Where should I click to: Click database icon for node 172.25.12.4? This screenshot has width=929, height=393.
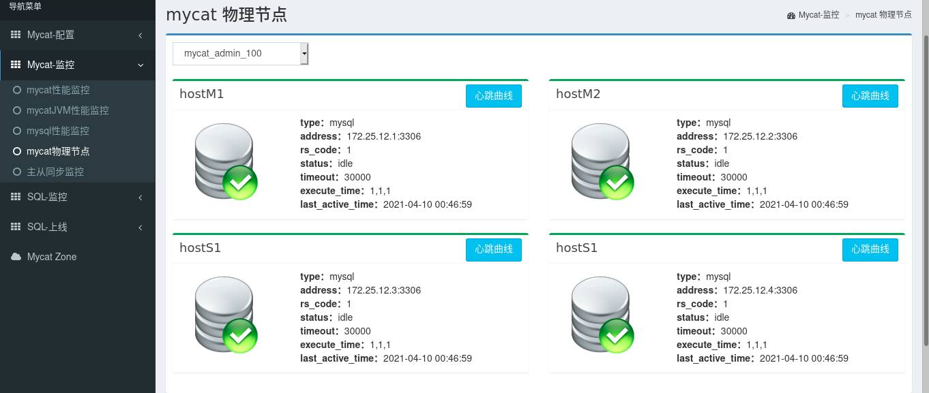point(602,315)
